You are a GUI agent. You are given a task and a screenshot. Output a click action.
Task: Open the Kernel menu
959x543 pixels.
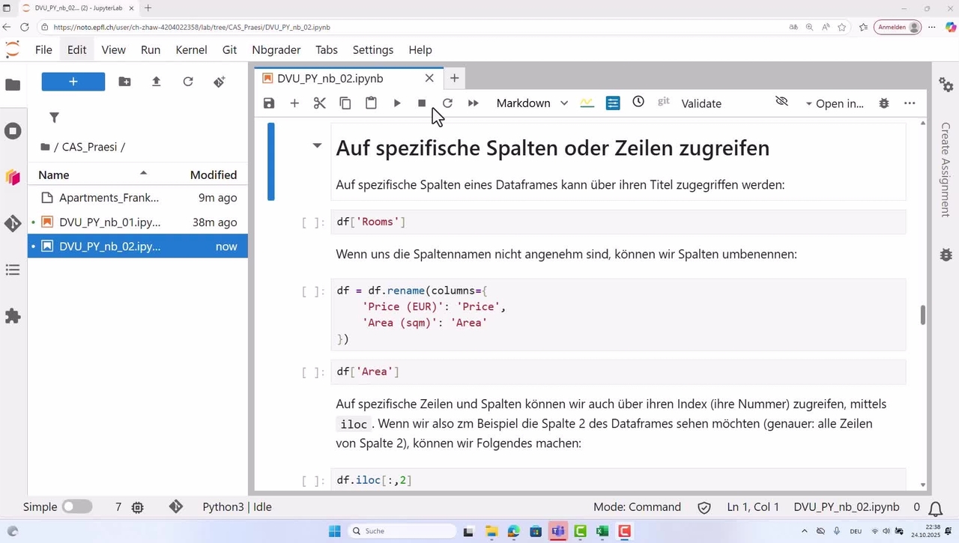(191, 50)
